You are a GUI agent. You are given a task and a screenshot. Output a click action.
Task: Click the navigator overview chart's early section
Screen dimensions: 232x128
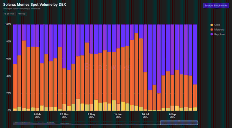coord(34,123)
